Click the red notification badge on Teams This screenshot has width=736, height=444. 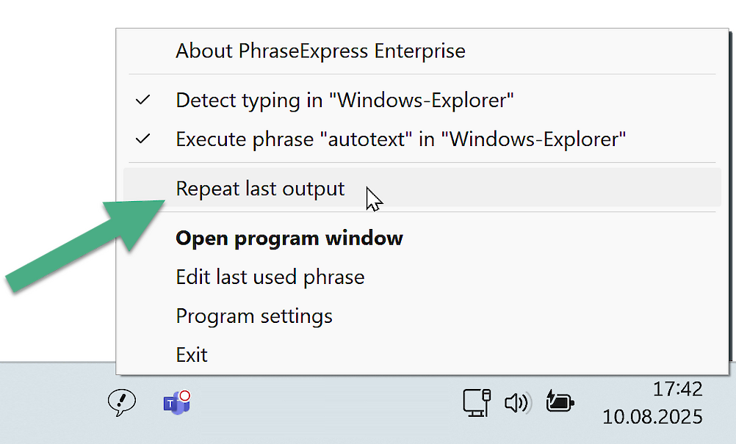click(184, 396)
